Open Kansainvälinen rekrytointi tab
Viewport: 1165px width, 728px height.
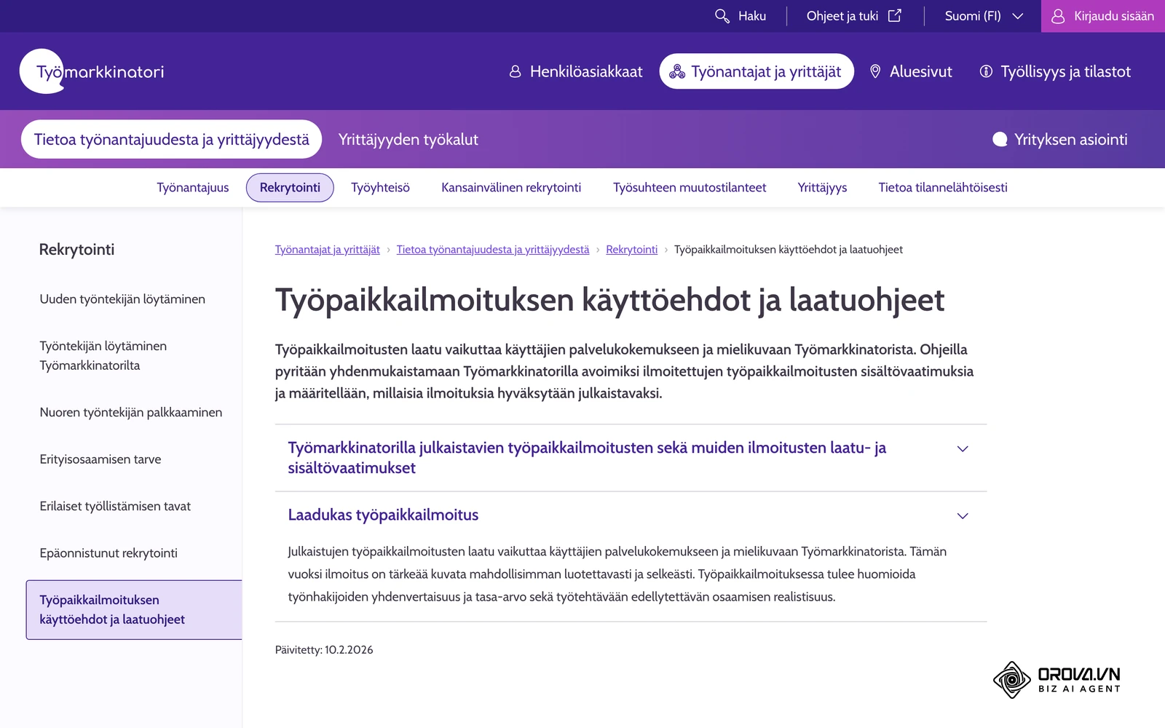[x=511, y=188]
